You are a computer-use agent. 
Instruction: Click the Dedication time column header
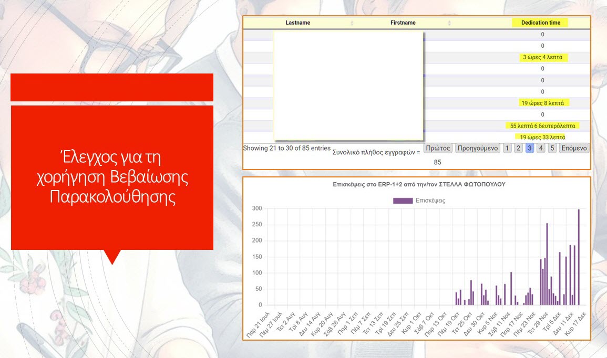point(540,23)
